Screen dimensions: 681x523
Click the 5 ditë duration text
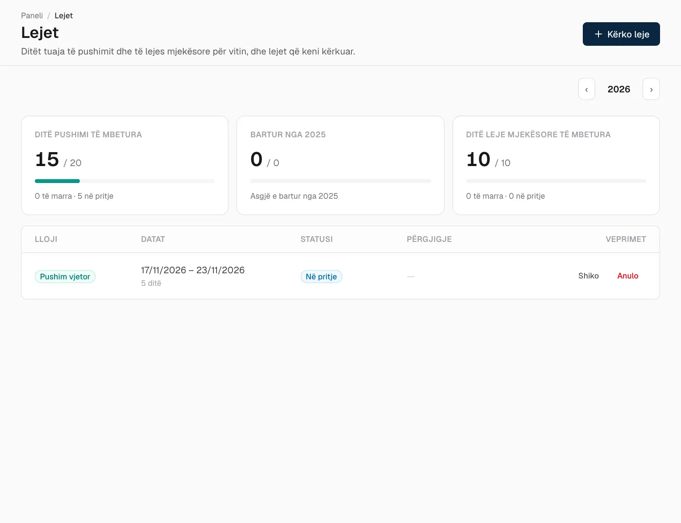tap(151, 283)
